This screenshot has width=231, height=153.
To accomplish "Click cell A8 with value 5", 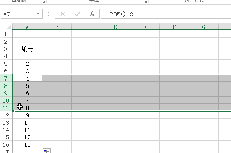I will point(27,85).
